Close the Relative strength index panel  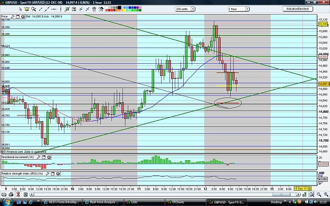(58, 174)
